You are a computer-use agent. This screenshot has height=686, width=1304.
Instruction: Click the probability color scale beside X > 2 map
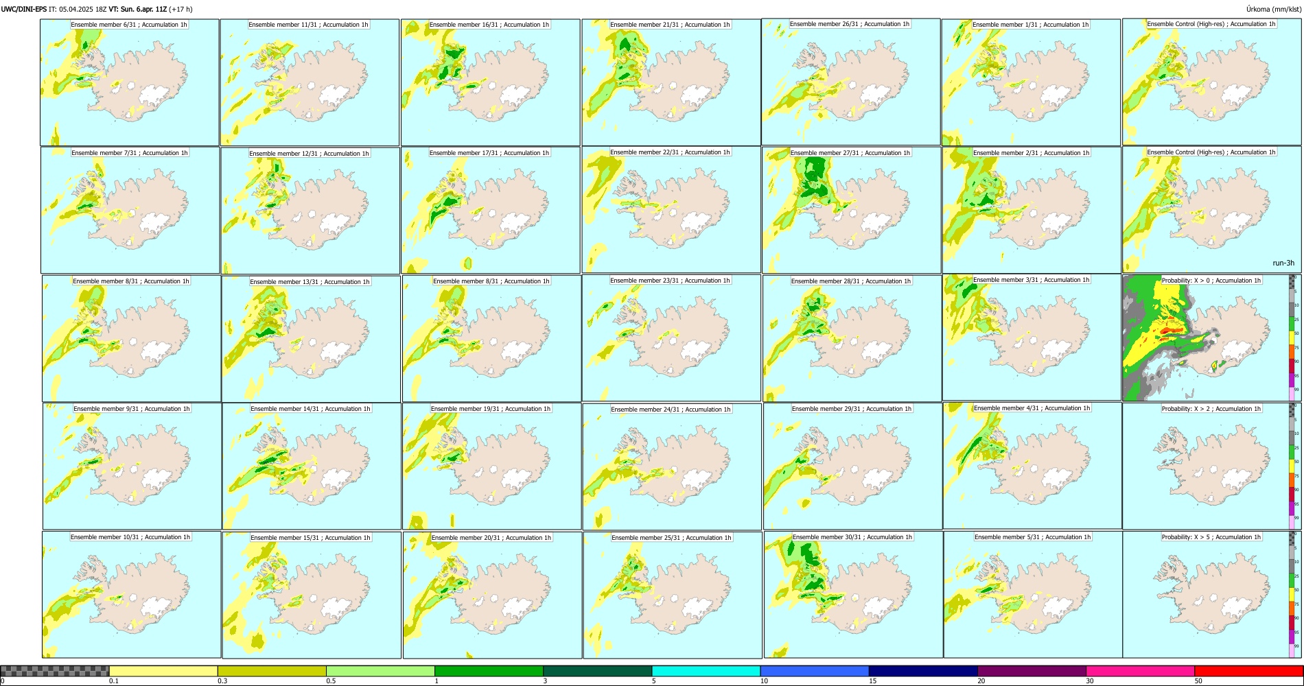1292,466
